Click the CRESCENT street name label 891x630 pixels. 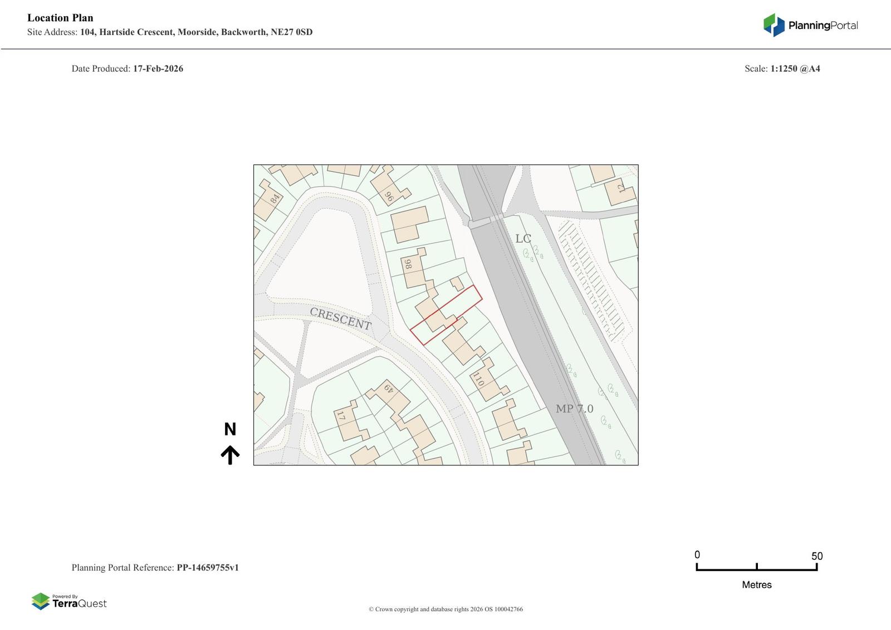pyautogui.click(x=340, y=319)
